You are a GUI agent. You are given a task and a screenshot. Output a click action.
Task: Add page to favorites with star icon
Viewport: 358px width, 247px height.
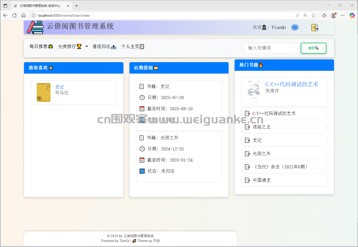(x=314, y=15)
